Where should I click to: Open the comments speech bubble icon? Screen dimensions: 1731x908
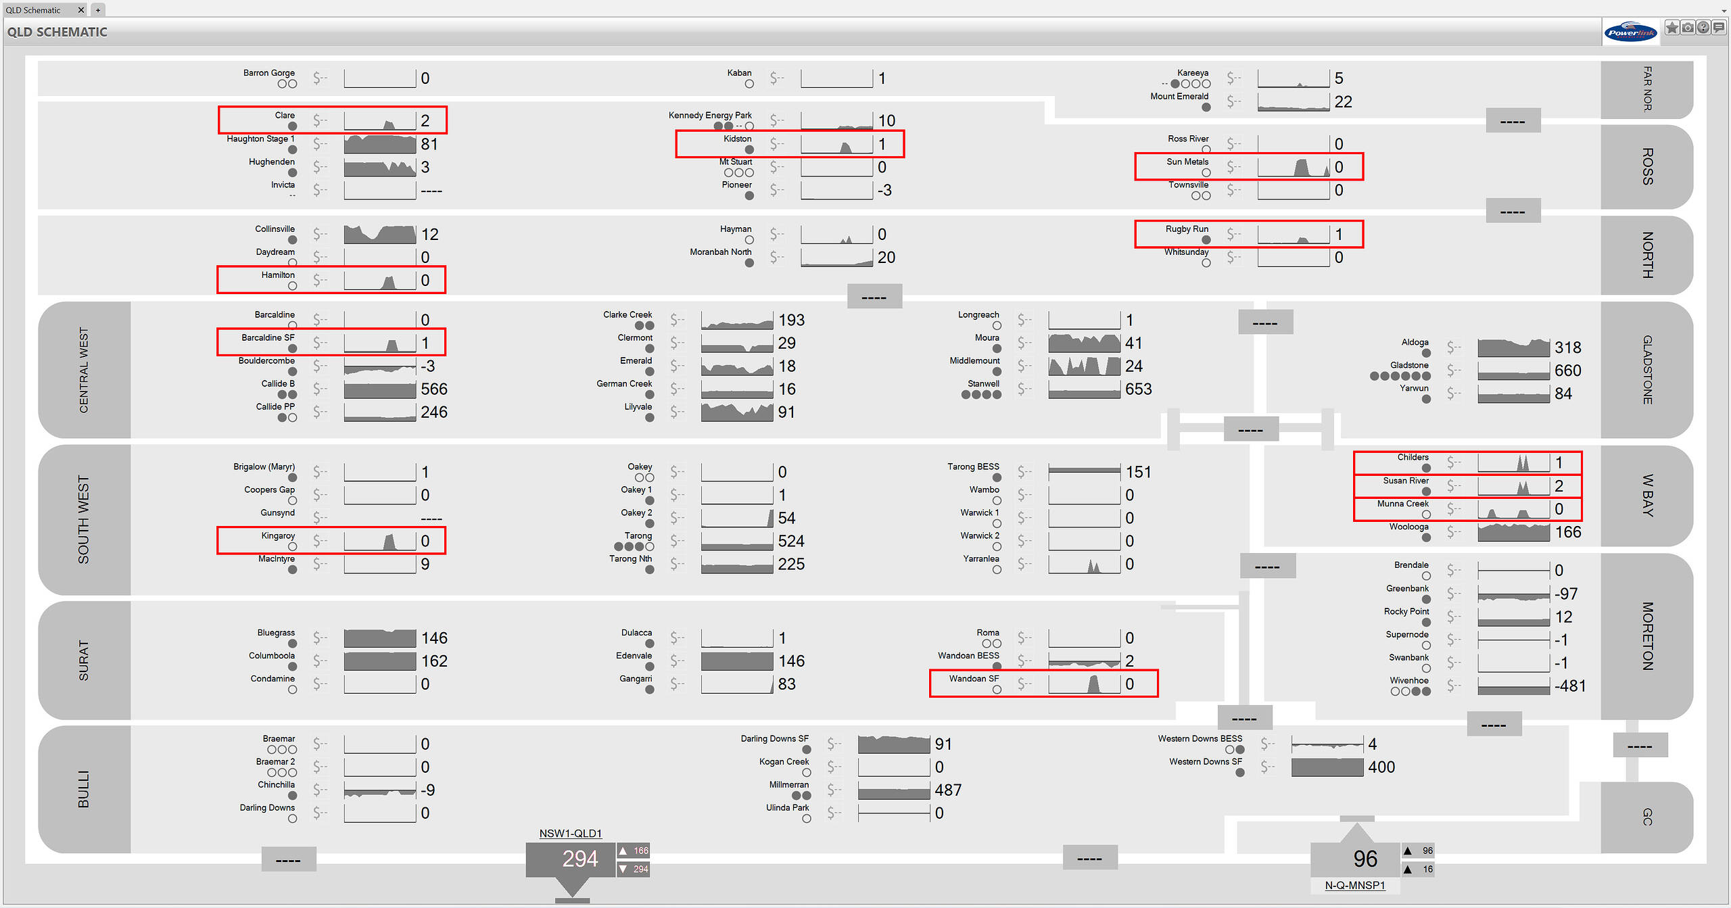1718,28
